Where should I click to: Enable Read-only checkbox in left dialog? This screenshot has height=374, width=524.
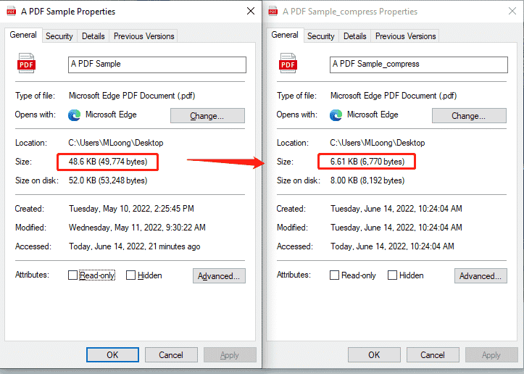pyautogui.click(x=73, y=275)
